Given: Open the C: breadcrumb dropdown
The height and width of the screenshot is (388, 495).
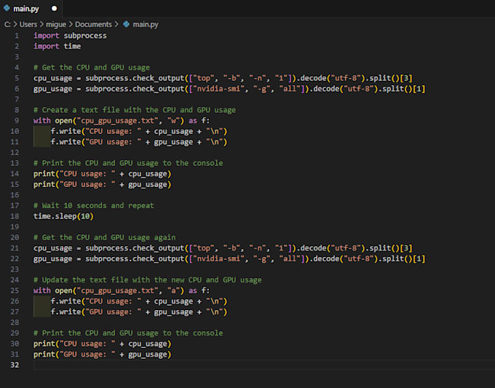Looking at the screenshot, I should click(x=7, y=24).
